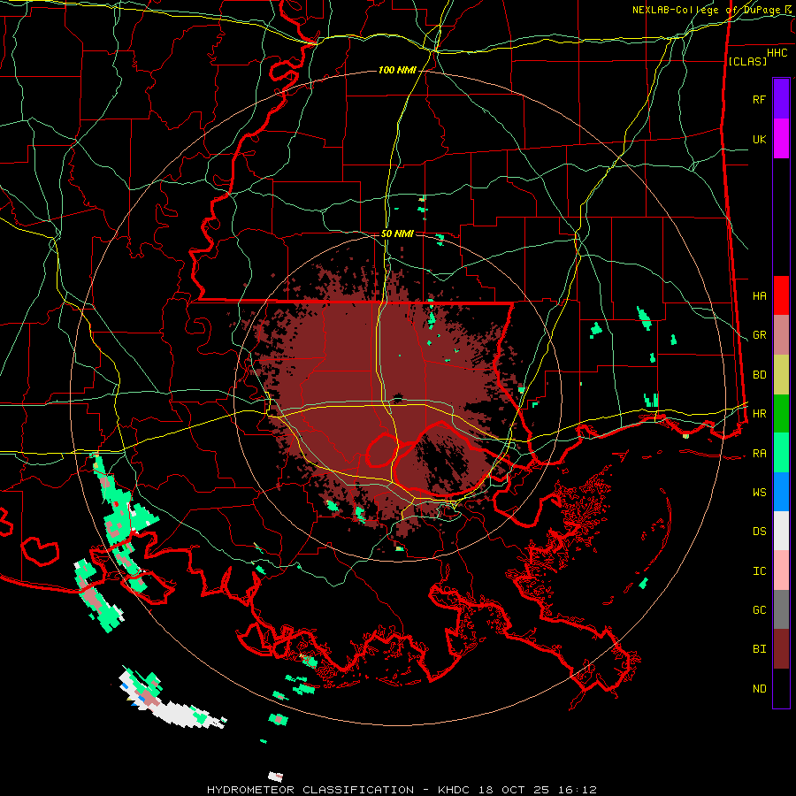Click the DS white legend swatch
The image size is (796, 796).
tap(781, 531)
